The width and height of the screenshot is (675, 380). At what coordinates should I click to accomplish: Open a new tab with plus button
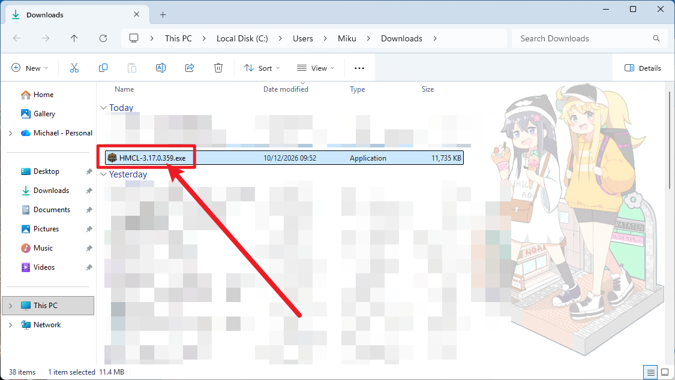(x=163, y=14)
